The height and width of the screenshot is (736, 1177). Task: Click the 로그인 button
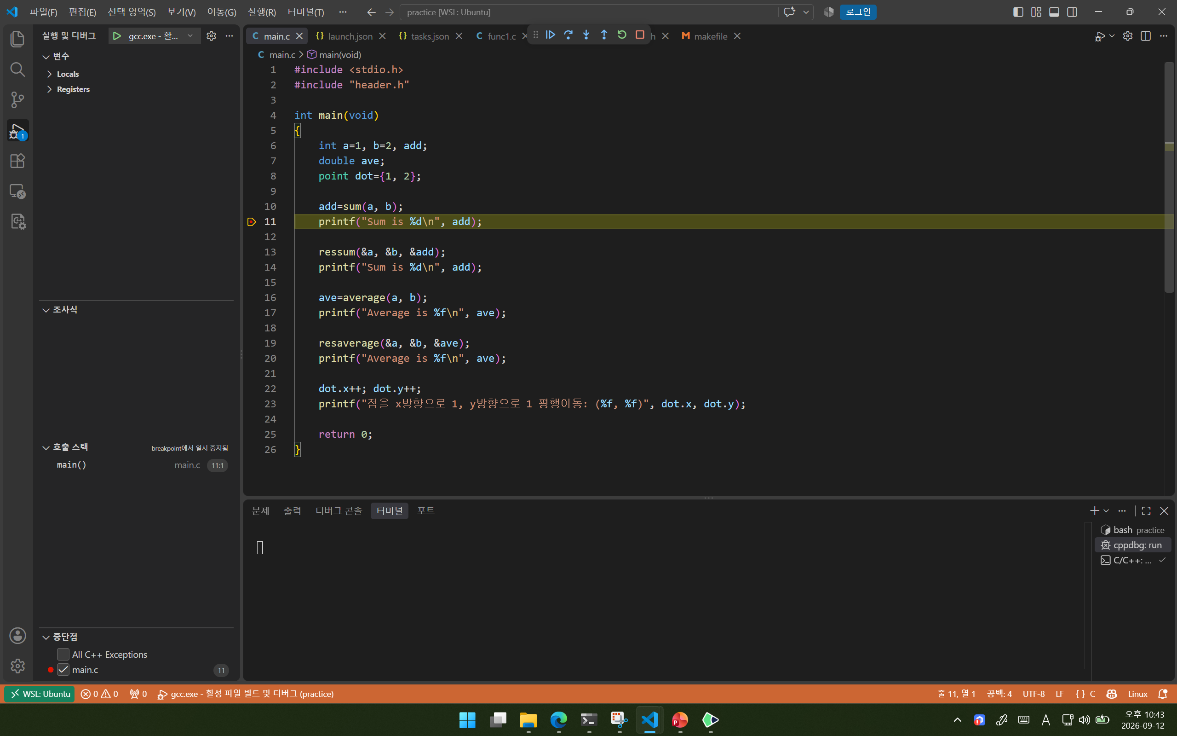[858, 12]
